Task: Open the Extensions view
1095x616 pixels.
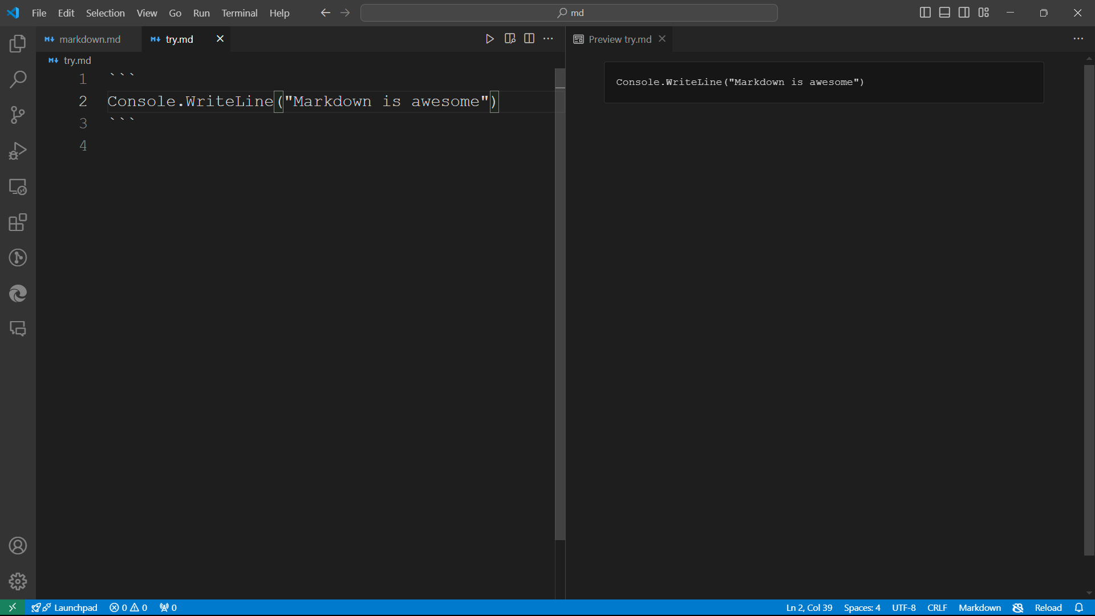Action: pos(18,222)
